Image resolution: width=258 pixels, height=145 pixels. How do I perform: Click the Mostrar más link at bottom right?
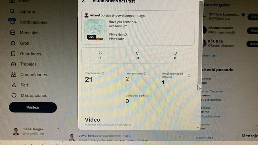204,138
